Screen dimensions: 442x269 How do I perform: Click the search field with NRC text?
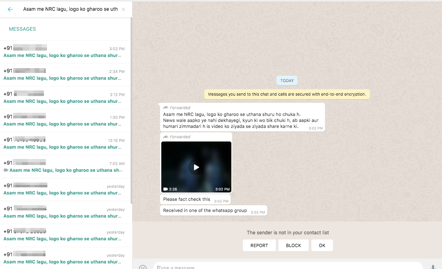[x=70, y=9]
